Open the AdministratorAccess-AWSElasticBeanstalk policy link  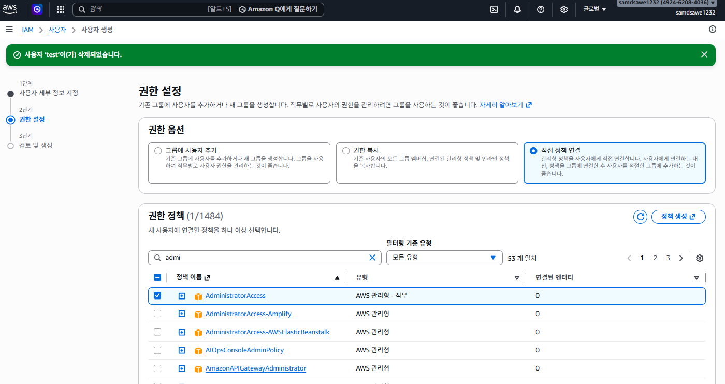tap(268, 332)
